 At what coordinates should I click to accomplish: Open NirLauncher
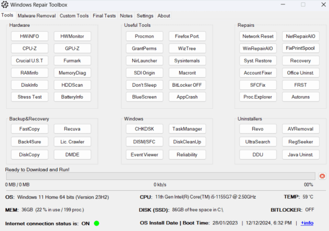[x=145, y=61]
